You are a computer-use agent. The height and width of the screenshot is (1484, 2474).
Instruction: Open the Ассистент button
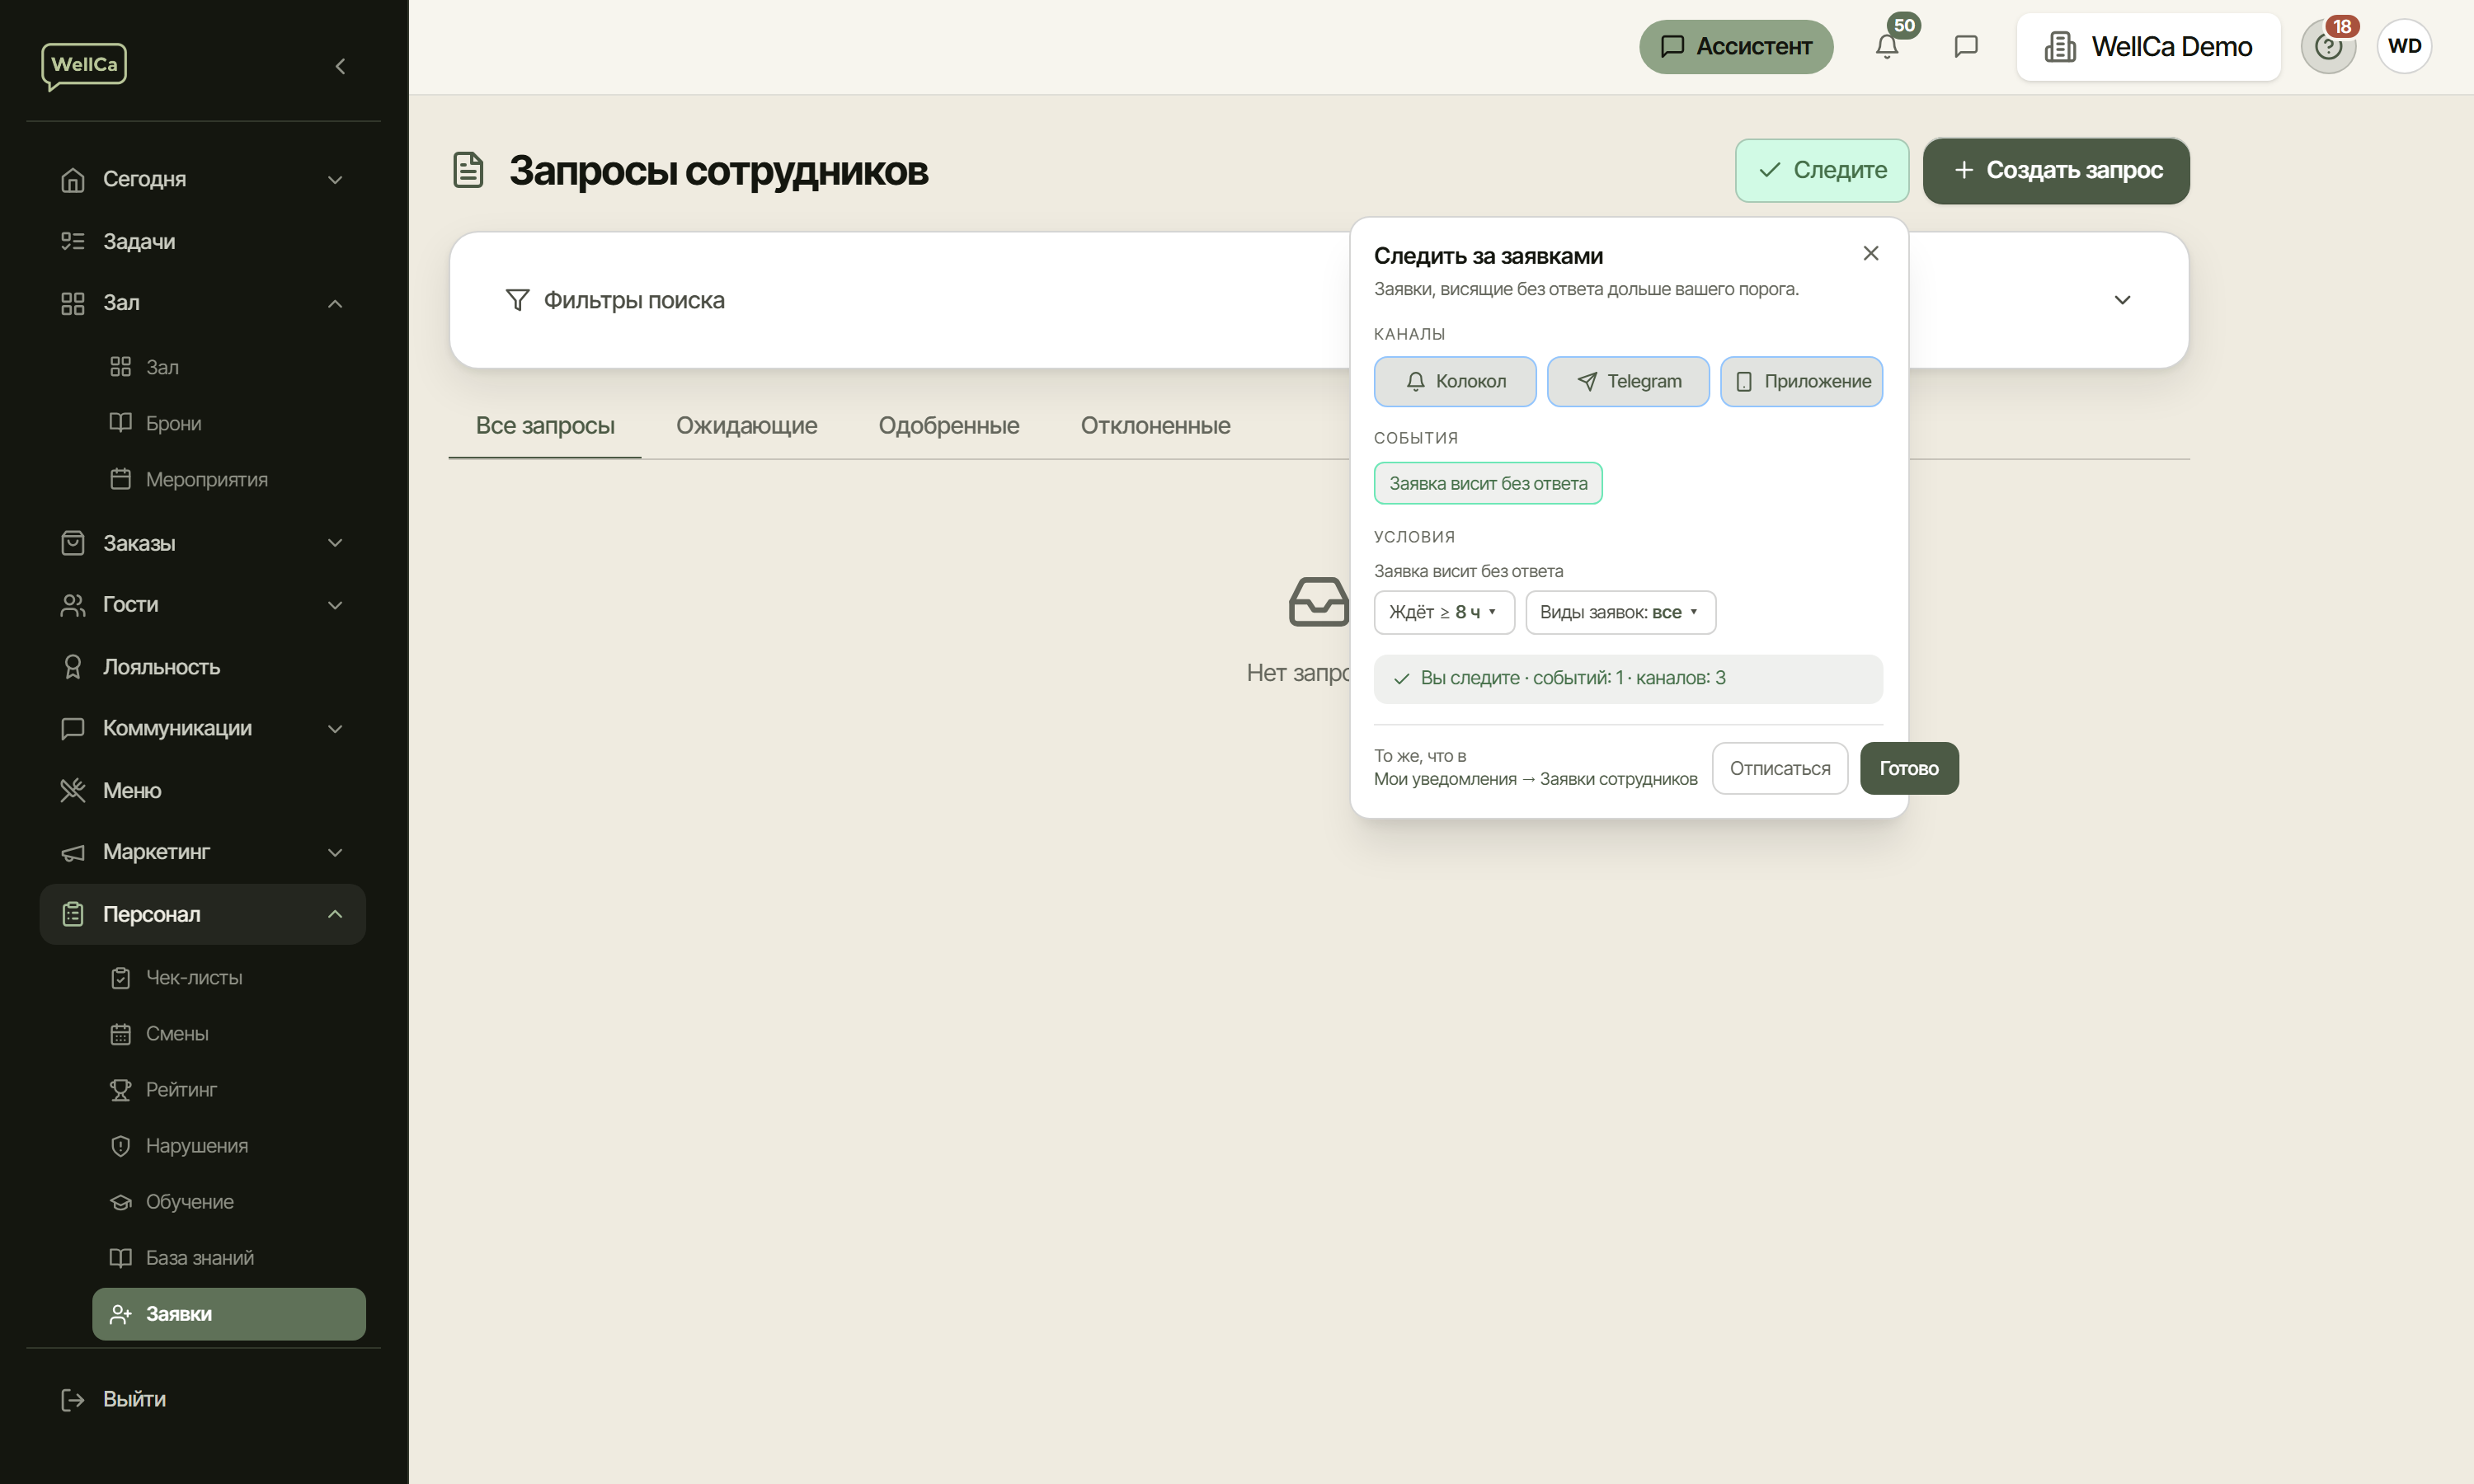1736,46
